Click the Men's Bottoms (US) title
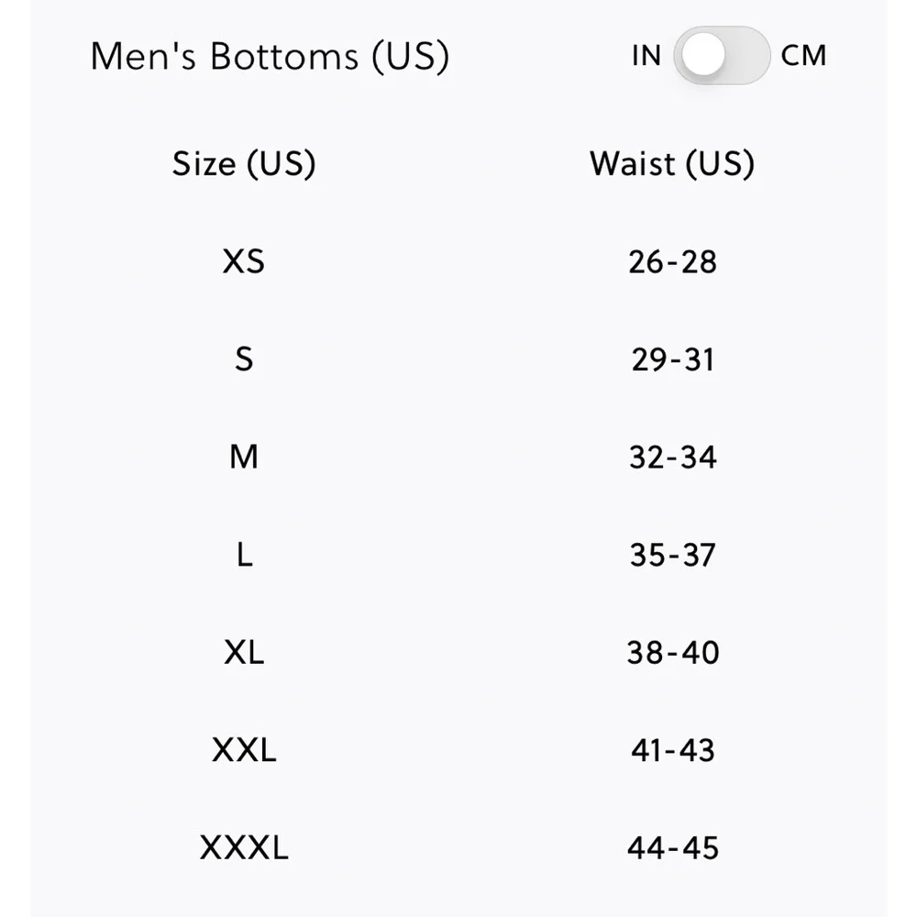917x917 pixels. pyautogui.click(x=270, y=57)
